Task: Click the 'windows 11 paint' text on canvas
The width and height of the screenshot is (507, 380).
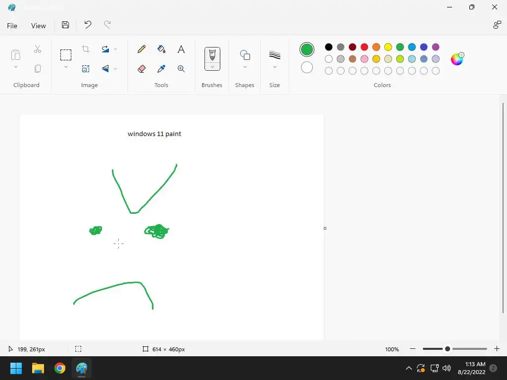Action: (x=154, y=134)
